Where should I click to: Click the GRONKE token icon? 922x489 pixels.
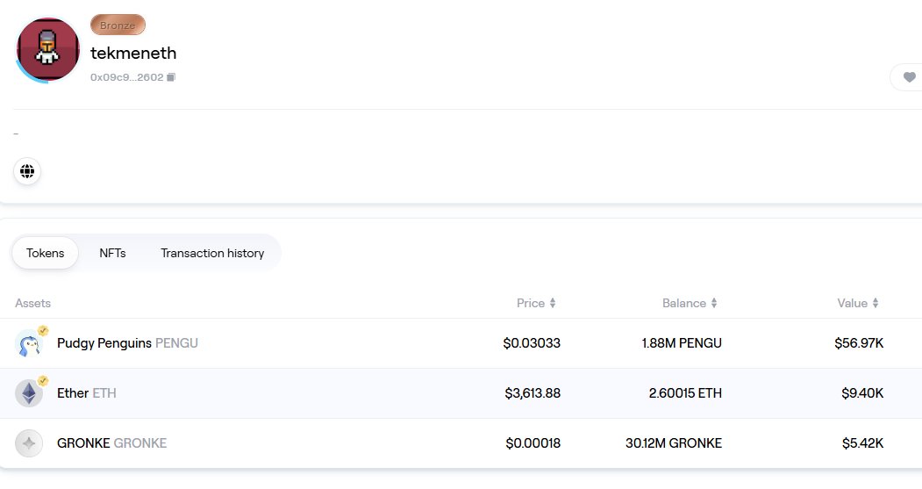29,443
